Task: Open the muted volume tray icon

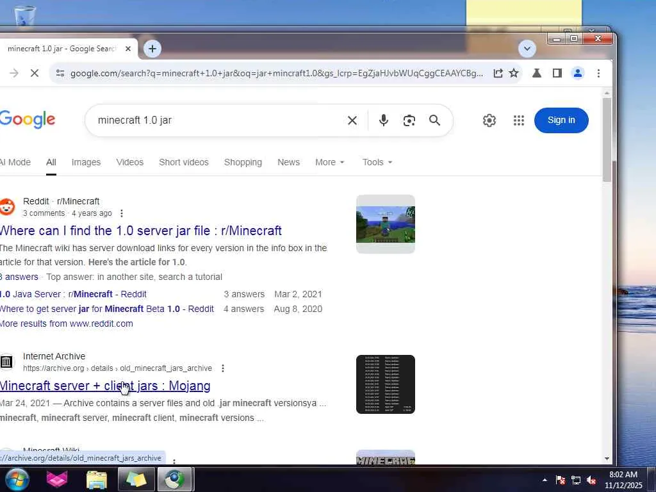Action: coord(591,480)
